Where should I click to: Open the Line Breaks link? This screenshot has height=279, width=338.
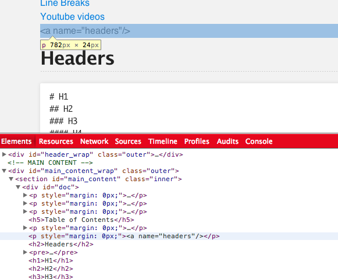(65, 3)
